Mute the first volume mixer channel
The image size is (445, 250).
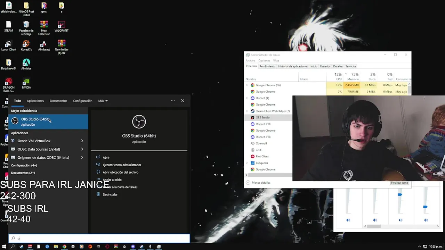(348, 220)
